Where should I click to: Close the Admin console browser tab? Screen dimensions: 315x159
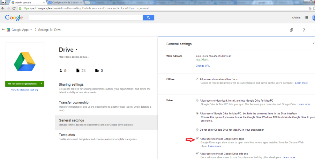coord(44,3)
